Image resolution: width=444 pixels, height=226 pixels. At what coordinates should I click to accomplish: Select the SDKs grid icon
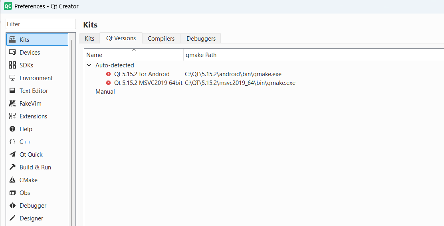12,65
